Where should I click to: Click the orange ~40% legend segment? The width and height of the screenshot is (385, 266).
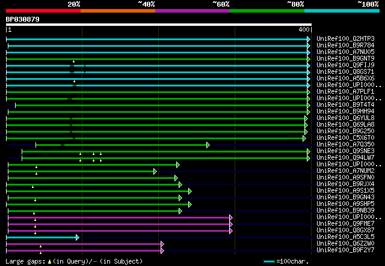coord(118,11)
